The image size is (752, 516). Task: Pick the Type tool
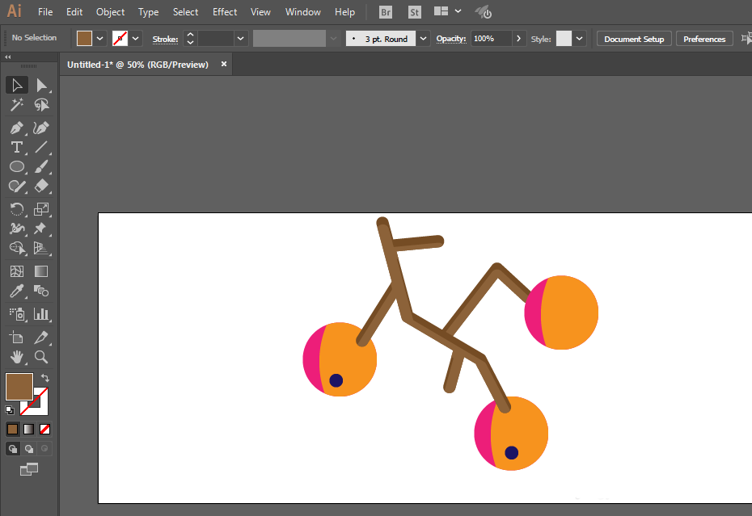17,147
